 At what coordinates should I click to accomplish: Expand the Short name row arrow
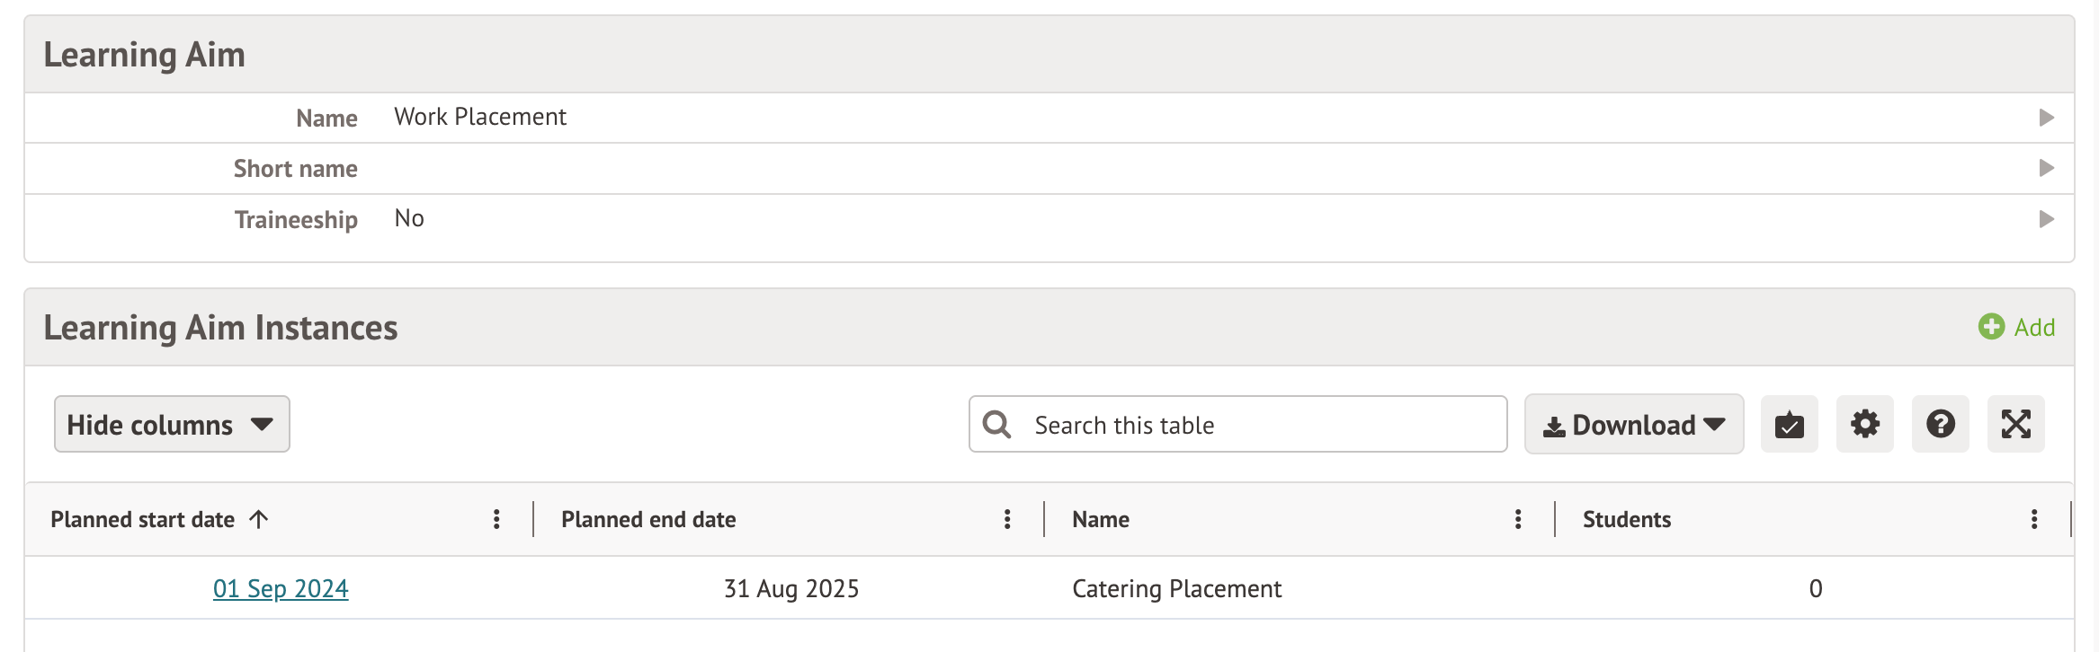[x=2046, y=168]
